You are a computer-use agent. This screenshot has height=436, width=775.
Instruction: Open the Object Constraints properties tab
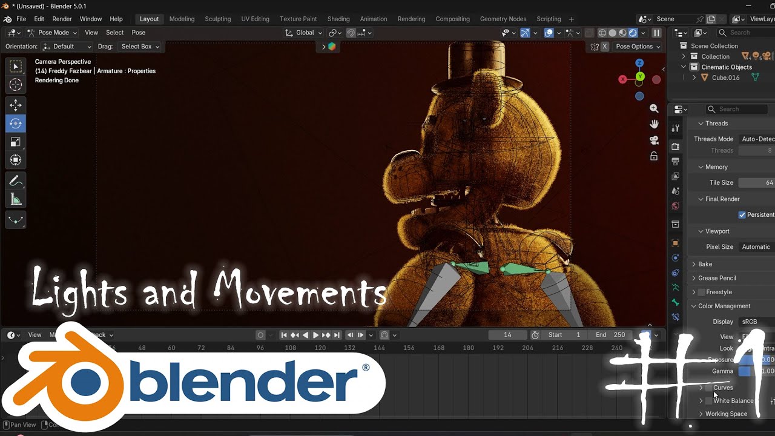click(x=676, y=273)
